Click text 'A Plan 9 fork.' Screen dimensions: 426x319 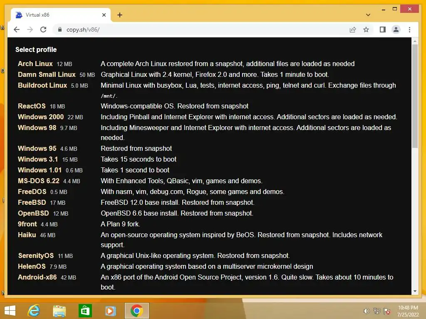pyautogui.click(x=120, y=224)
